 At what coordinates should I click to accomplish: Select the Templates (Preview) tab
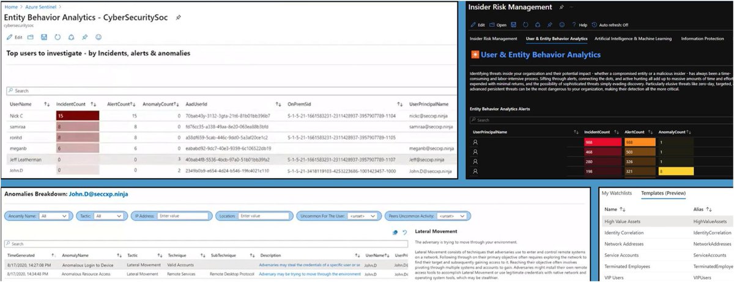(663, 193)
